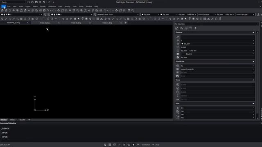This screenshot has height=147, width=262.
Task: Click the Open file icon in the title bar
Action: pos(32,2)
